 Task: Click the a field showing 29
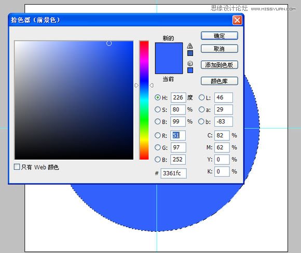pos(224,109)
